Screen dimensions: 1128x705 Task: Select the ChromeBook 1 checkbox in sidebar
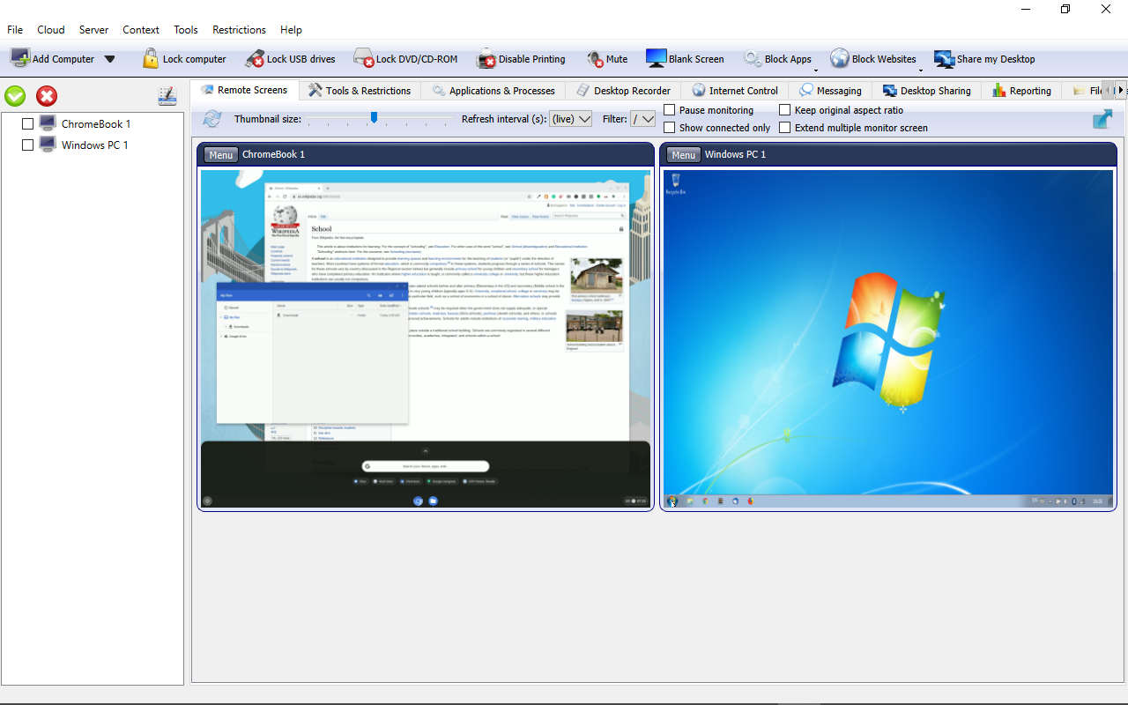coord(26,123)
